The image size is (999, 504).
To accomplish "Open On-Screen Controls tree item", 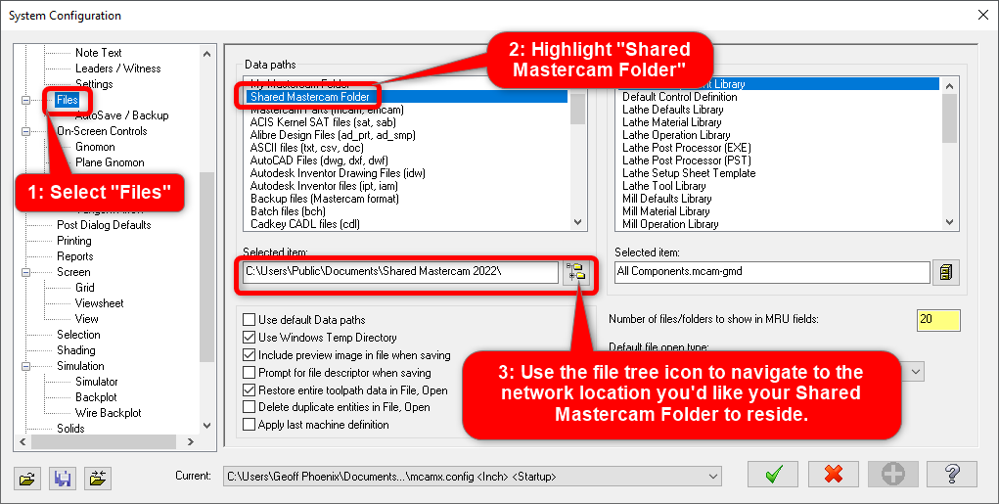I will [102, 131].
